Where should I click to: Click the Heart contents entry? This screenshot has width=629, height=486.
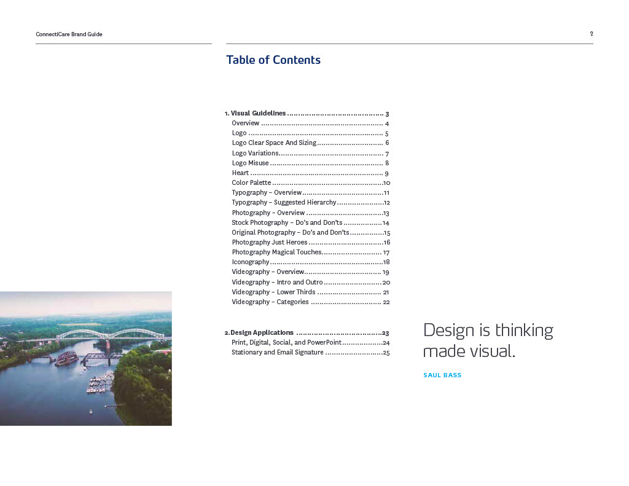pyautogui.click(x=240, y=173)
